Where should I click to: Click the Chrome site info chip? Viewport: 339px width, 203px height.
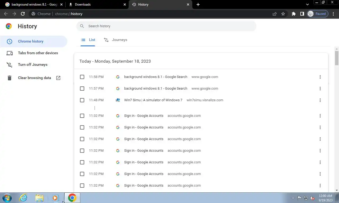[41, 14]
